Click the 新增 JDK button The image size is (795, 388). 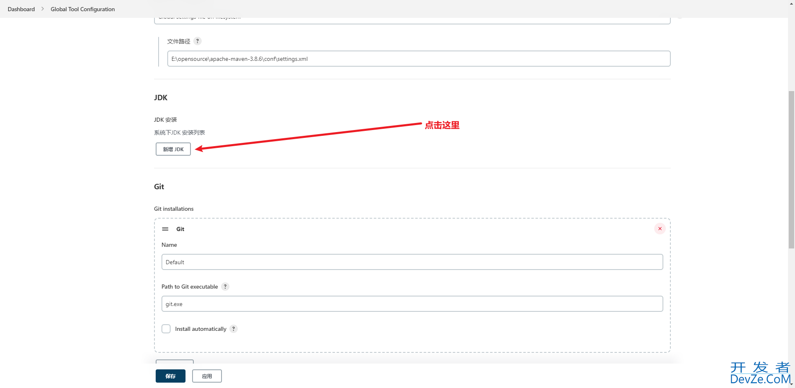(173, 149)
